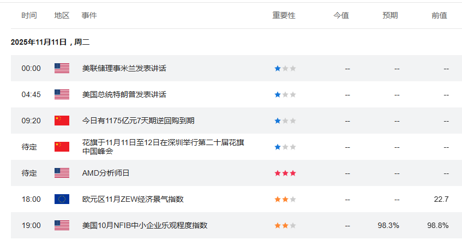Click forecast value 98.3%
This screenshot has height=240, width=462.
388,226
